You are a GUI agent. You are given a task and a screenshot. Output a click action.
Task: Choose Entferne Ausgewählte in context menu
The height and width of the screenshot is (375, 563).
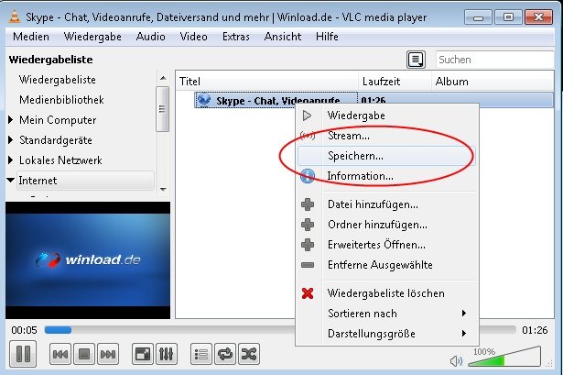387,265
